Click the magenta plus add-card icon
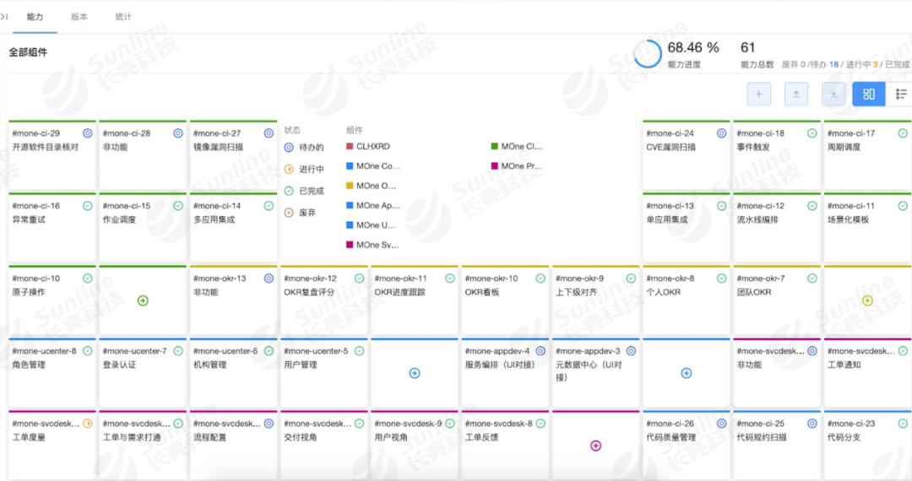This screenshot has width=912, height=481. [595, 446]
